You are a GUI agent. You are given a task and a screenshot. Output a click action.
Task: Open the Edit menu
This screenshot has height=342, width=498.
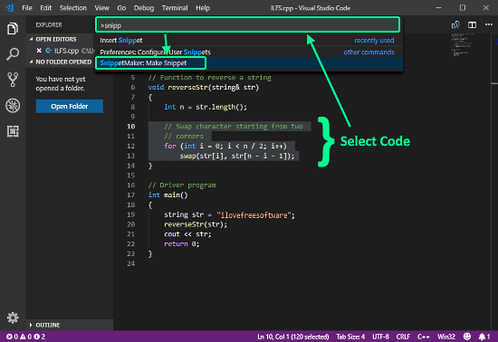tap(46, 8)
